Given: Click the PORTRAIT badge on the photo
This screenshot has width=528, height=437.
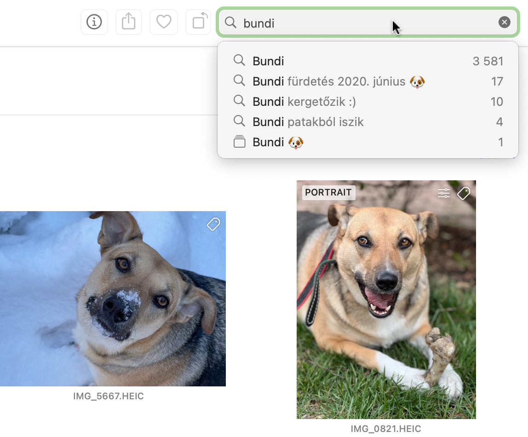Looking at the screenshot, I should (x=328, y=193).
